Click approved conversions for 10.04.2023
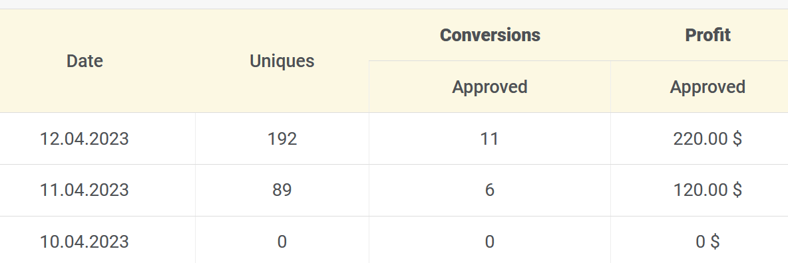 coord(490,242)
